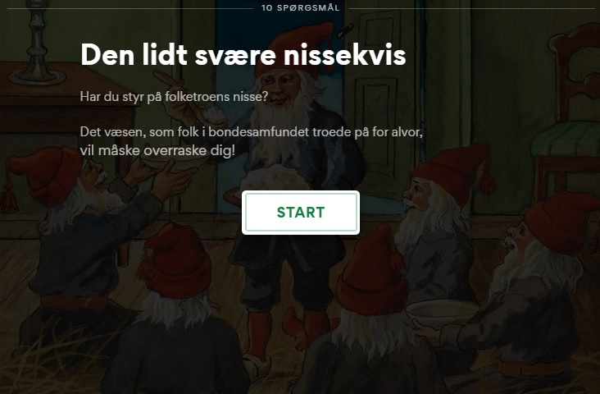
Task: Click the paragraph starting "Det væsen, som folk"
Action: (252, 141)
